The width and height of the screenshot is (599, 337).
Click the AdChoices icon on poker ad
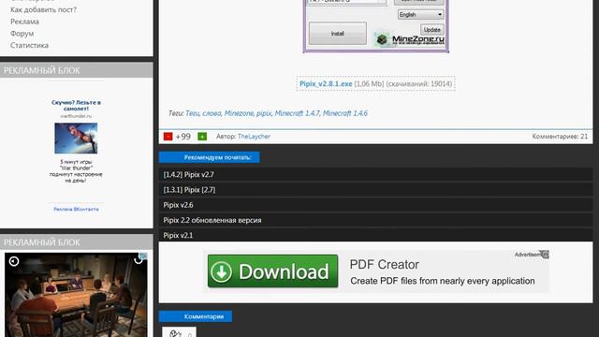143,256
